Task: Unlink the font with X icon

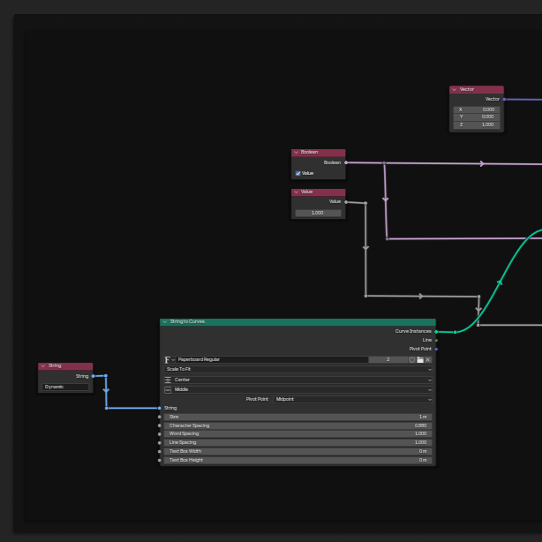Action: (428, 360)
